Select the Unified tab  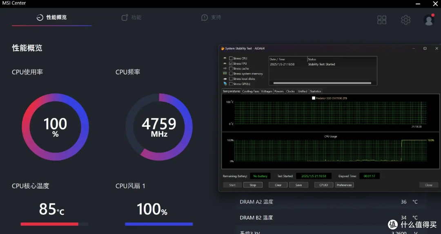[x=303, y=91]
